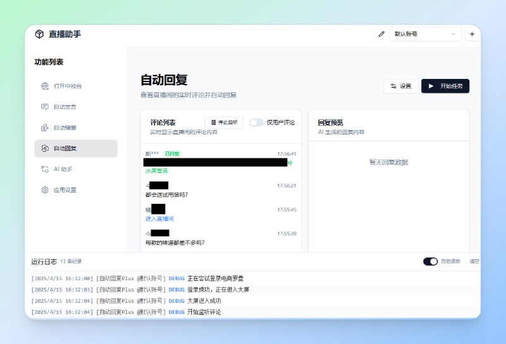This screenshot has height=344, width=506.
Task: Open the 默认账号 account dropdown
Action: coord(425,34)
